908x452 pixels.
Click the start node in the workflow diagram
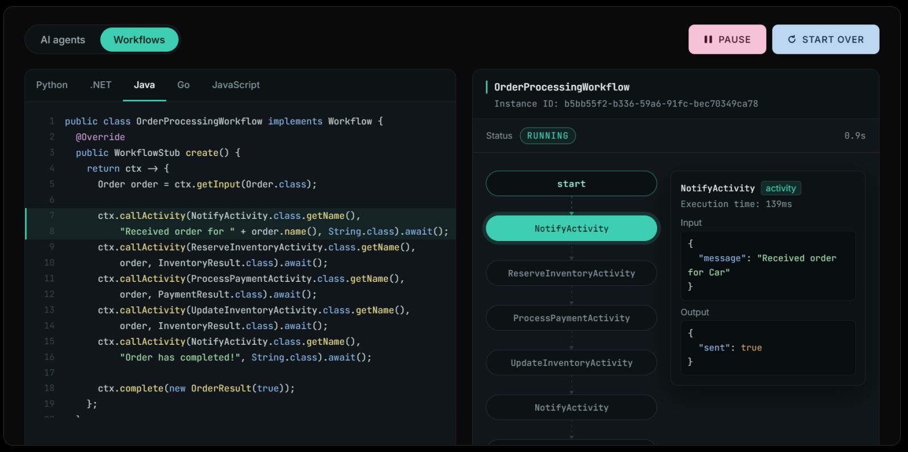click(x=571, y=184)
